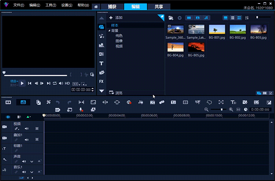The width and height of the screenshot is (275, 181).
Task: Switch to storyboard view icon
Action: [8, 102]
